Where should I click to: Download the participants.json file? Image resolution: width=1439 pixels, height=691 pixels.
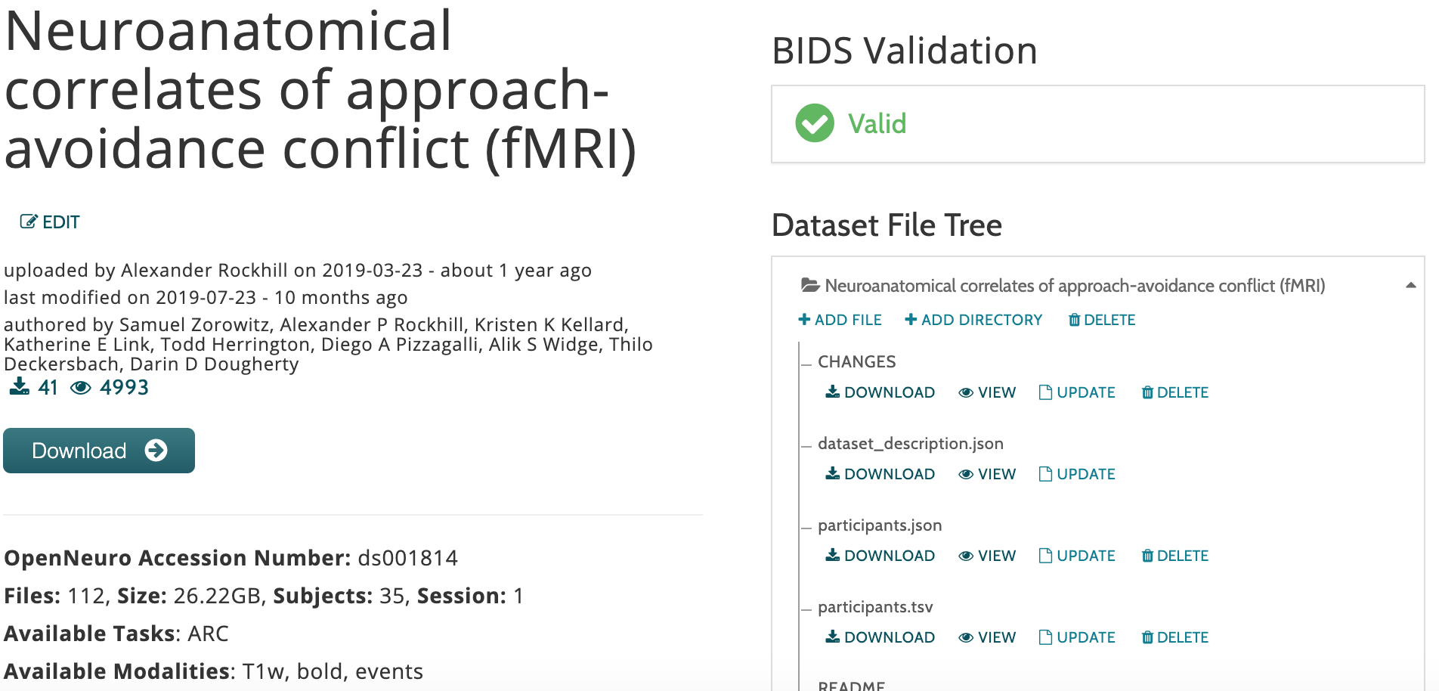(880, 556)
